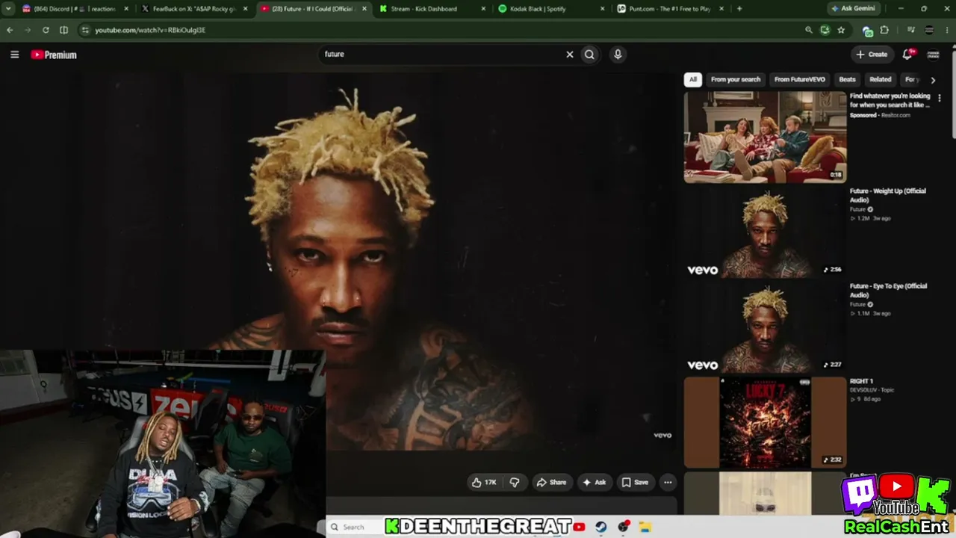956x538 pixels.
Task: Select the From FutureVEVO chip
Action: pyautogui.click(x=800, y=79)
